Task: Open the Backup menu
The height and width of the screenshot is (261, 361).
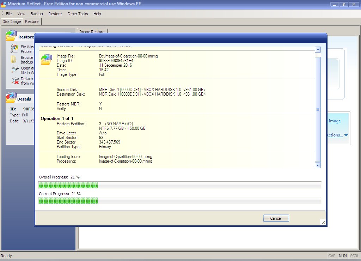Action: click(x=37, y=14)
